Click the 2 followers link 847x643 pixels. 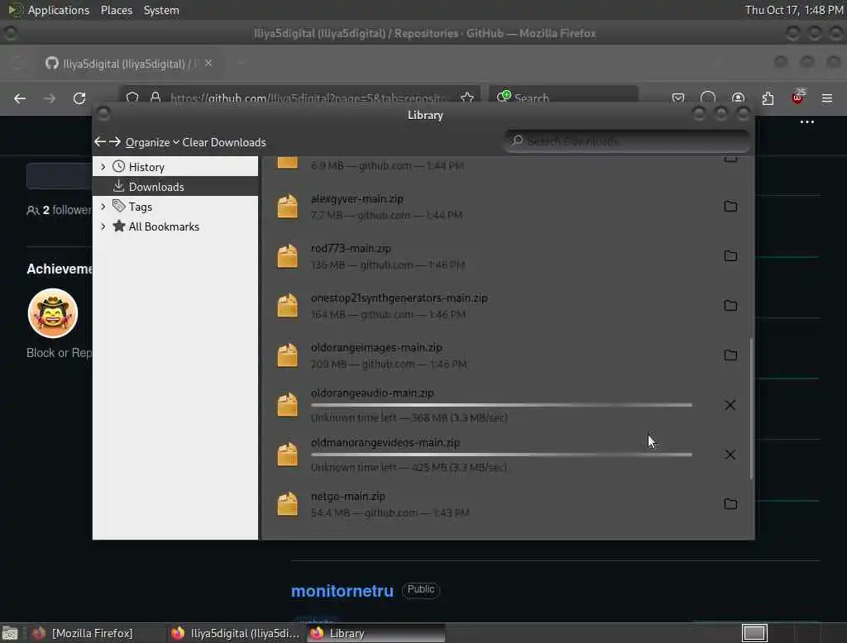coord(60,210)
